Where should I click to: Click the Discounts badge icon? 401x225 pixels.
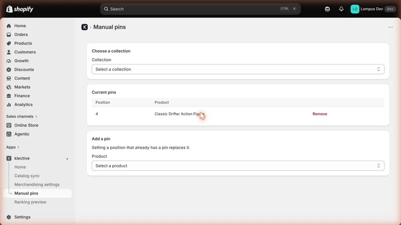(9, 69)
